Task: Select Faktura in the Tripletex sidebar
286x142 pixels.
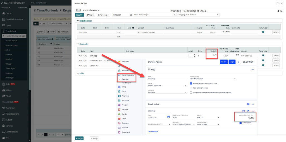Action: click(x=125, y=109)
